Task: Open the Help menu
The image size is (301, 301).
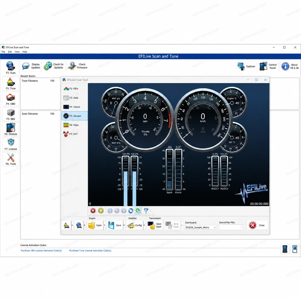Action: (x=25, y=52)
